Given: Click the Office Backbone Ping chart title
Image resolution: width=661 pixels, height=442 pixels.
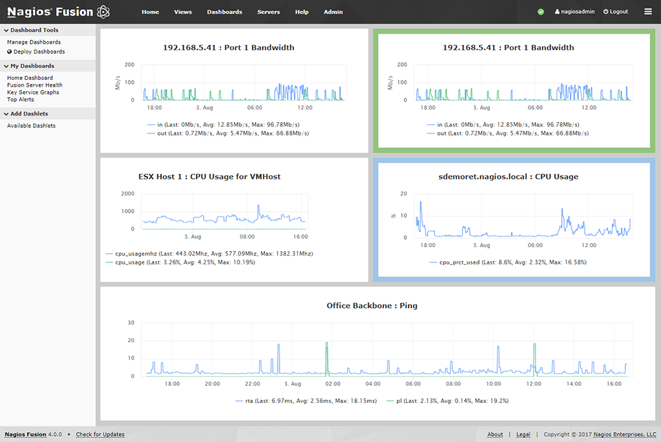Looking at the screenshot, I should click(371, 306).
